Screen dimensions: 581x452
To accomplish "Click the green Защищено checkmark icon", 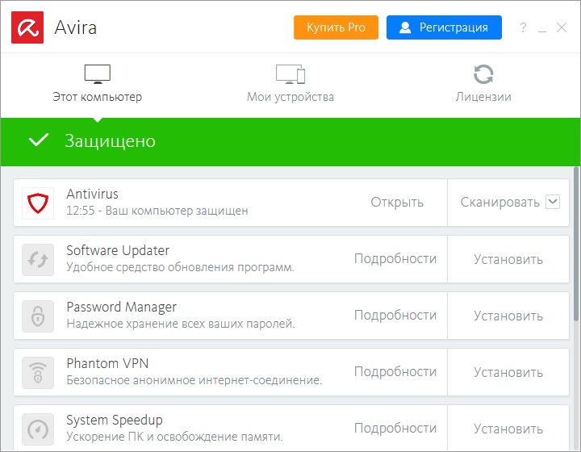I will point(39,141).
